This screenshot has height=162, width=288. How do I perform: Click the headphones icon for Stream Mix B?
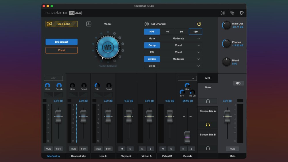coord(208,148)
